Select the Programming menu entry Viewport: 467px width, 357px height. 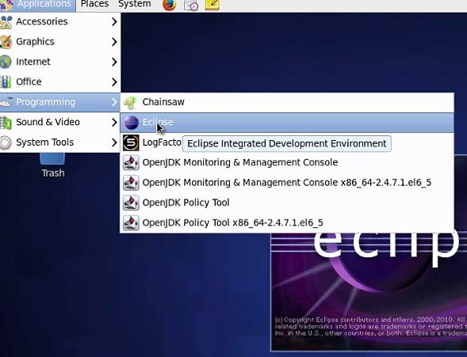tap(60, 102)
